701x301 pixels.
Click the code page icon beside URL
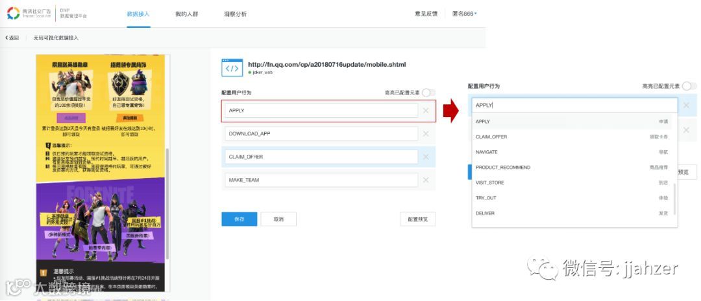pos(232,68)
